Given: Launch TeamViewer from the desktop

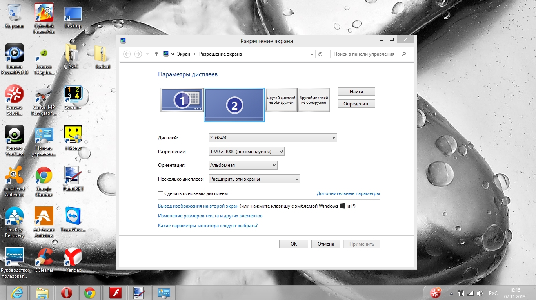Looking at the screenshot, I should click(73, 220).
